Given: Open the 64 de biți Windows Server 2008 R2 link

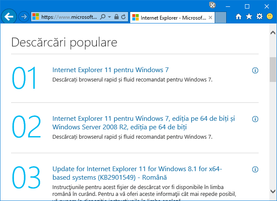Looking at the screenshot, I should [144, 123].
